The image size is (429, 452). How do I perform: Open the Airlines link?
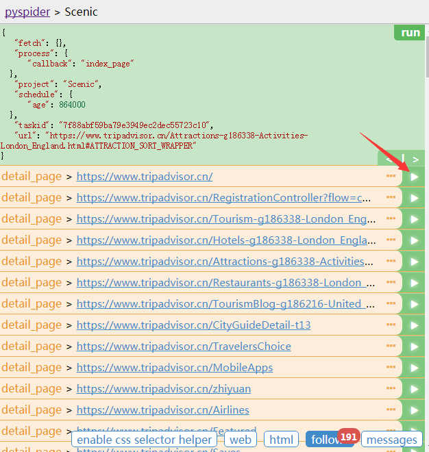click(162, 410)
